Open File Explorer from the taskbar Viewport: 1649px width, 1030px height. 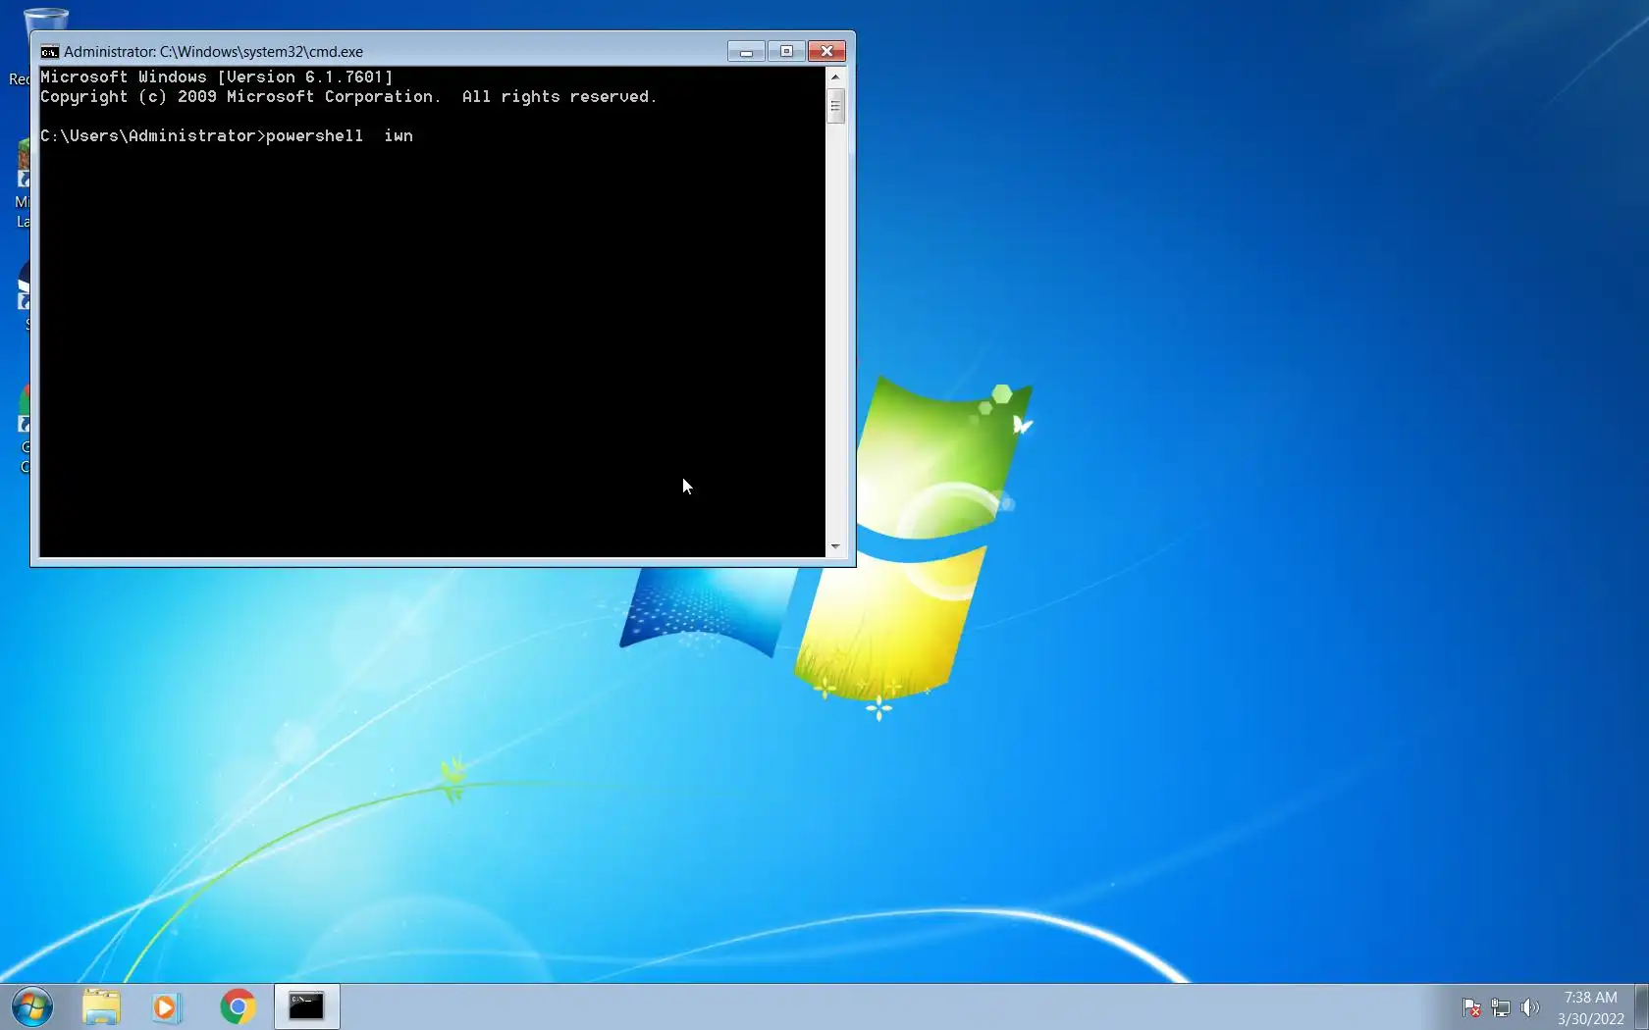[101, 1006]
